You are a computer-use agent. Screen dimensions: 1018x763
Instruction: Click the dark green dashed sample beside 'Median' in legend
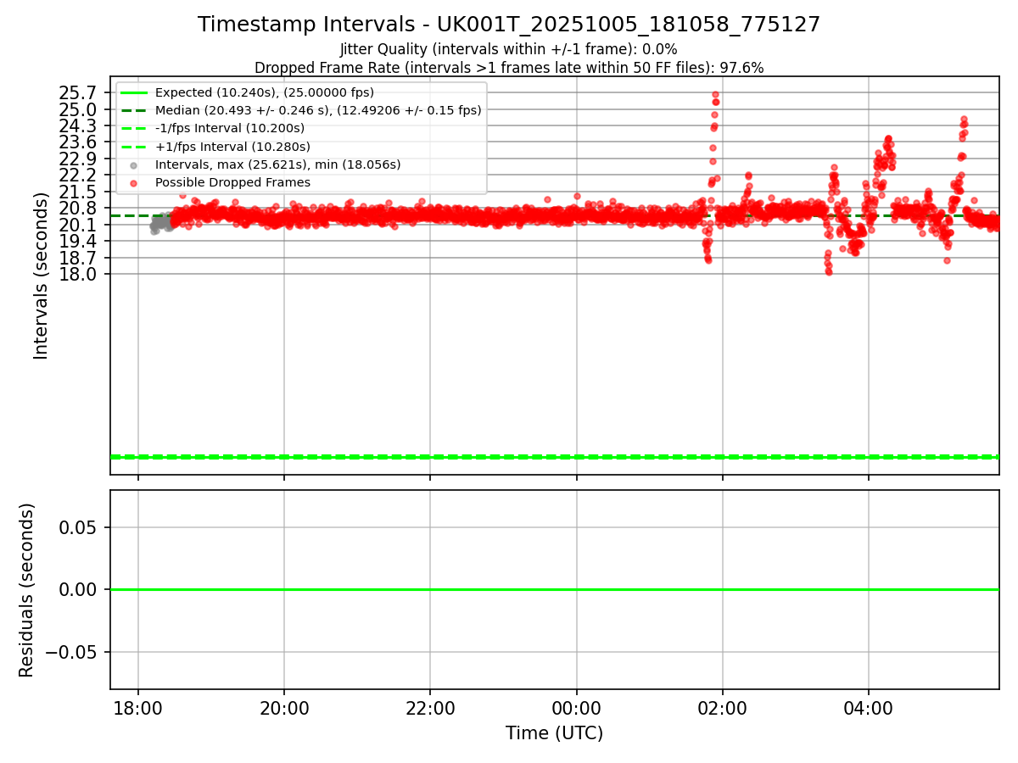tap(133, 110)
